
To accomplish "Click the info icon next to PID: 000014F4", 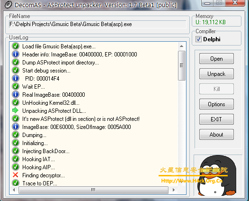I will pos(16,78).
